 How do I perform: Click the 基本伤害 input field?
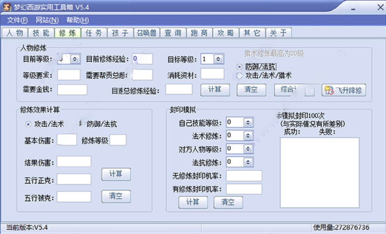coord(66,140)
